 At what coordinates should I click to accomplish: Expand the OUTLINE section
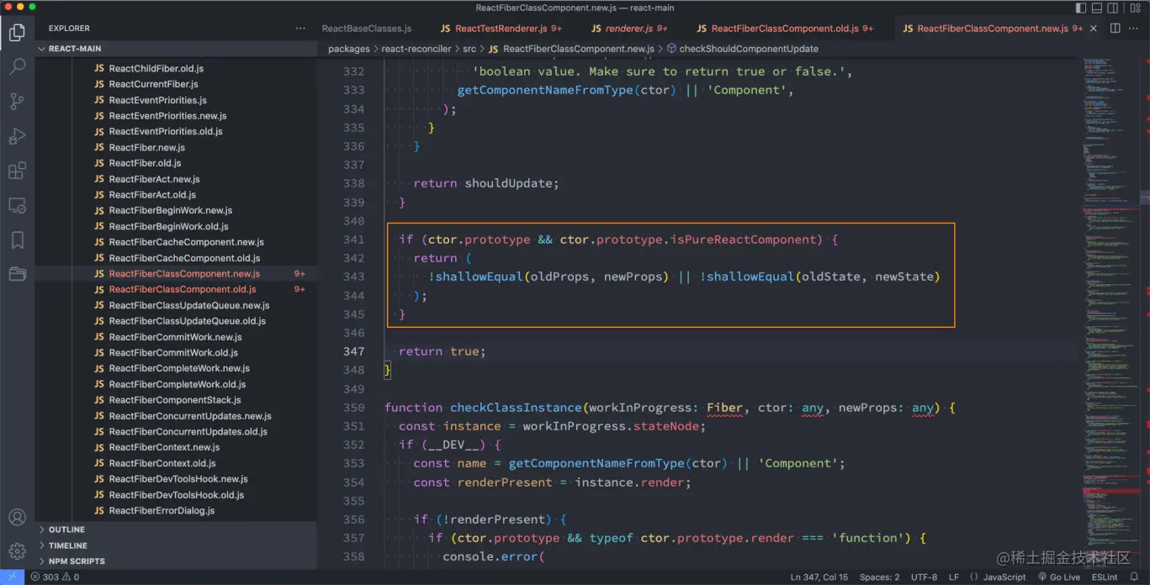coord(177,530)
